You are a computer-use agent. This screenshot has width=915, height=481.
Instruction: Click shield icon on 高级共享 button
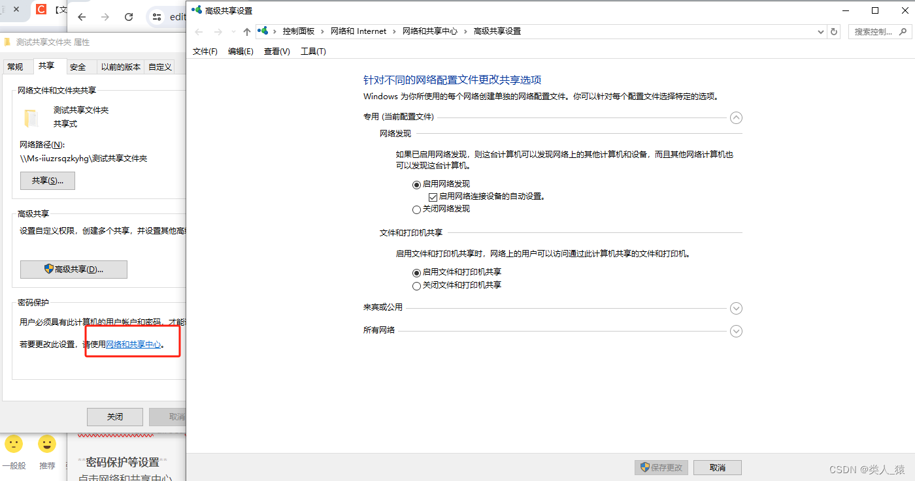click(x=48, y=269)
